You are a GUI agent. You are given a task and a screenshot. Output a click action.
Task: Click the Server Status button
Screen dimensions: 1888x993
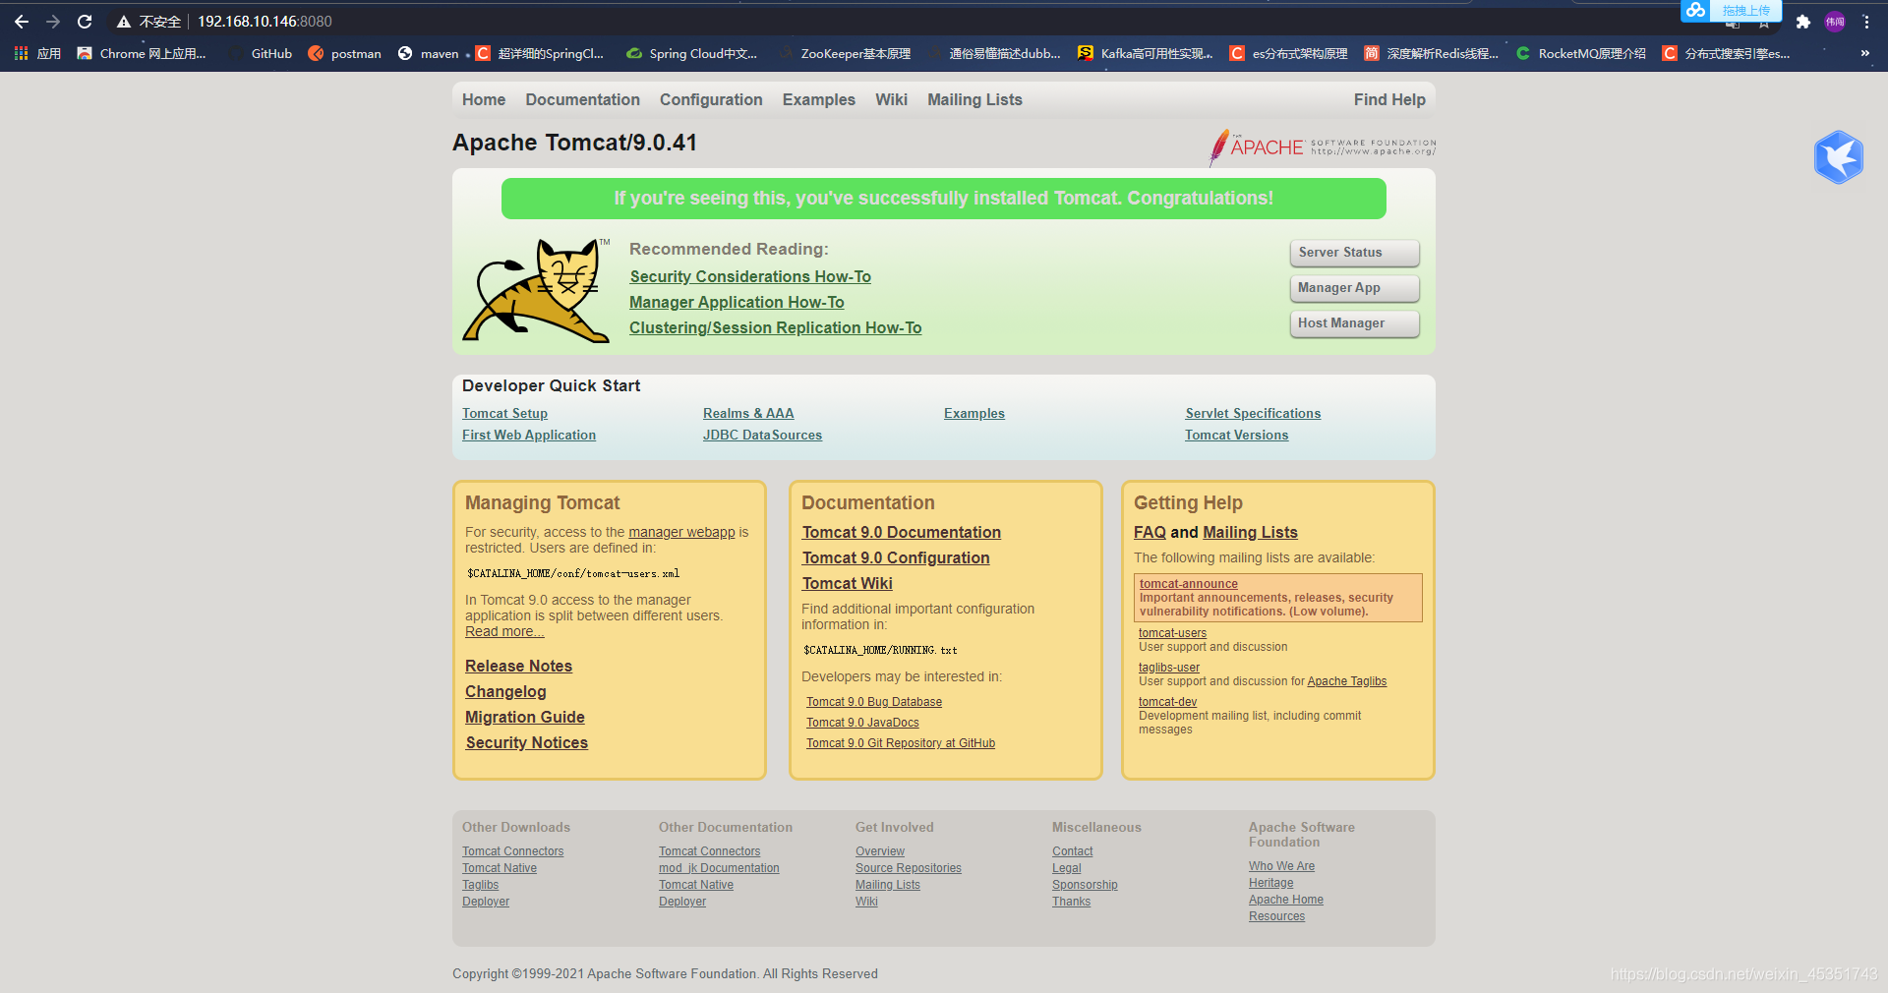(x=1355, y=253)
